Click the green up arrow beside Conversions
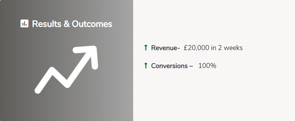 [146, 66]
